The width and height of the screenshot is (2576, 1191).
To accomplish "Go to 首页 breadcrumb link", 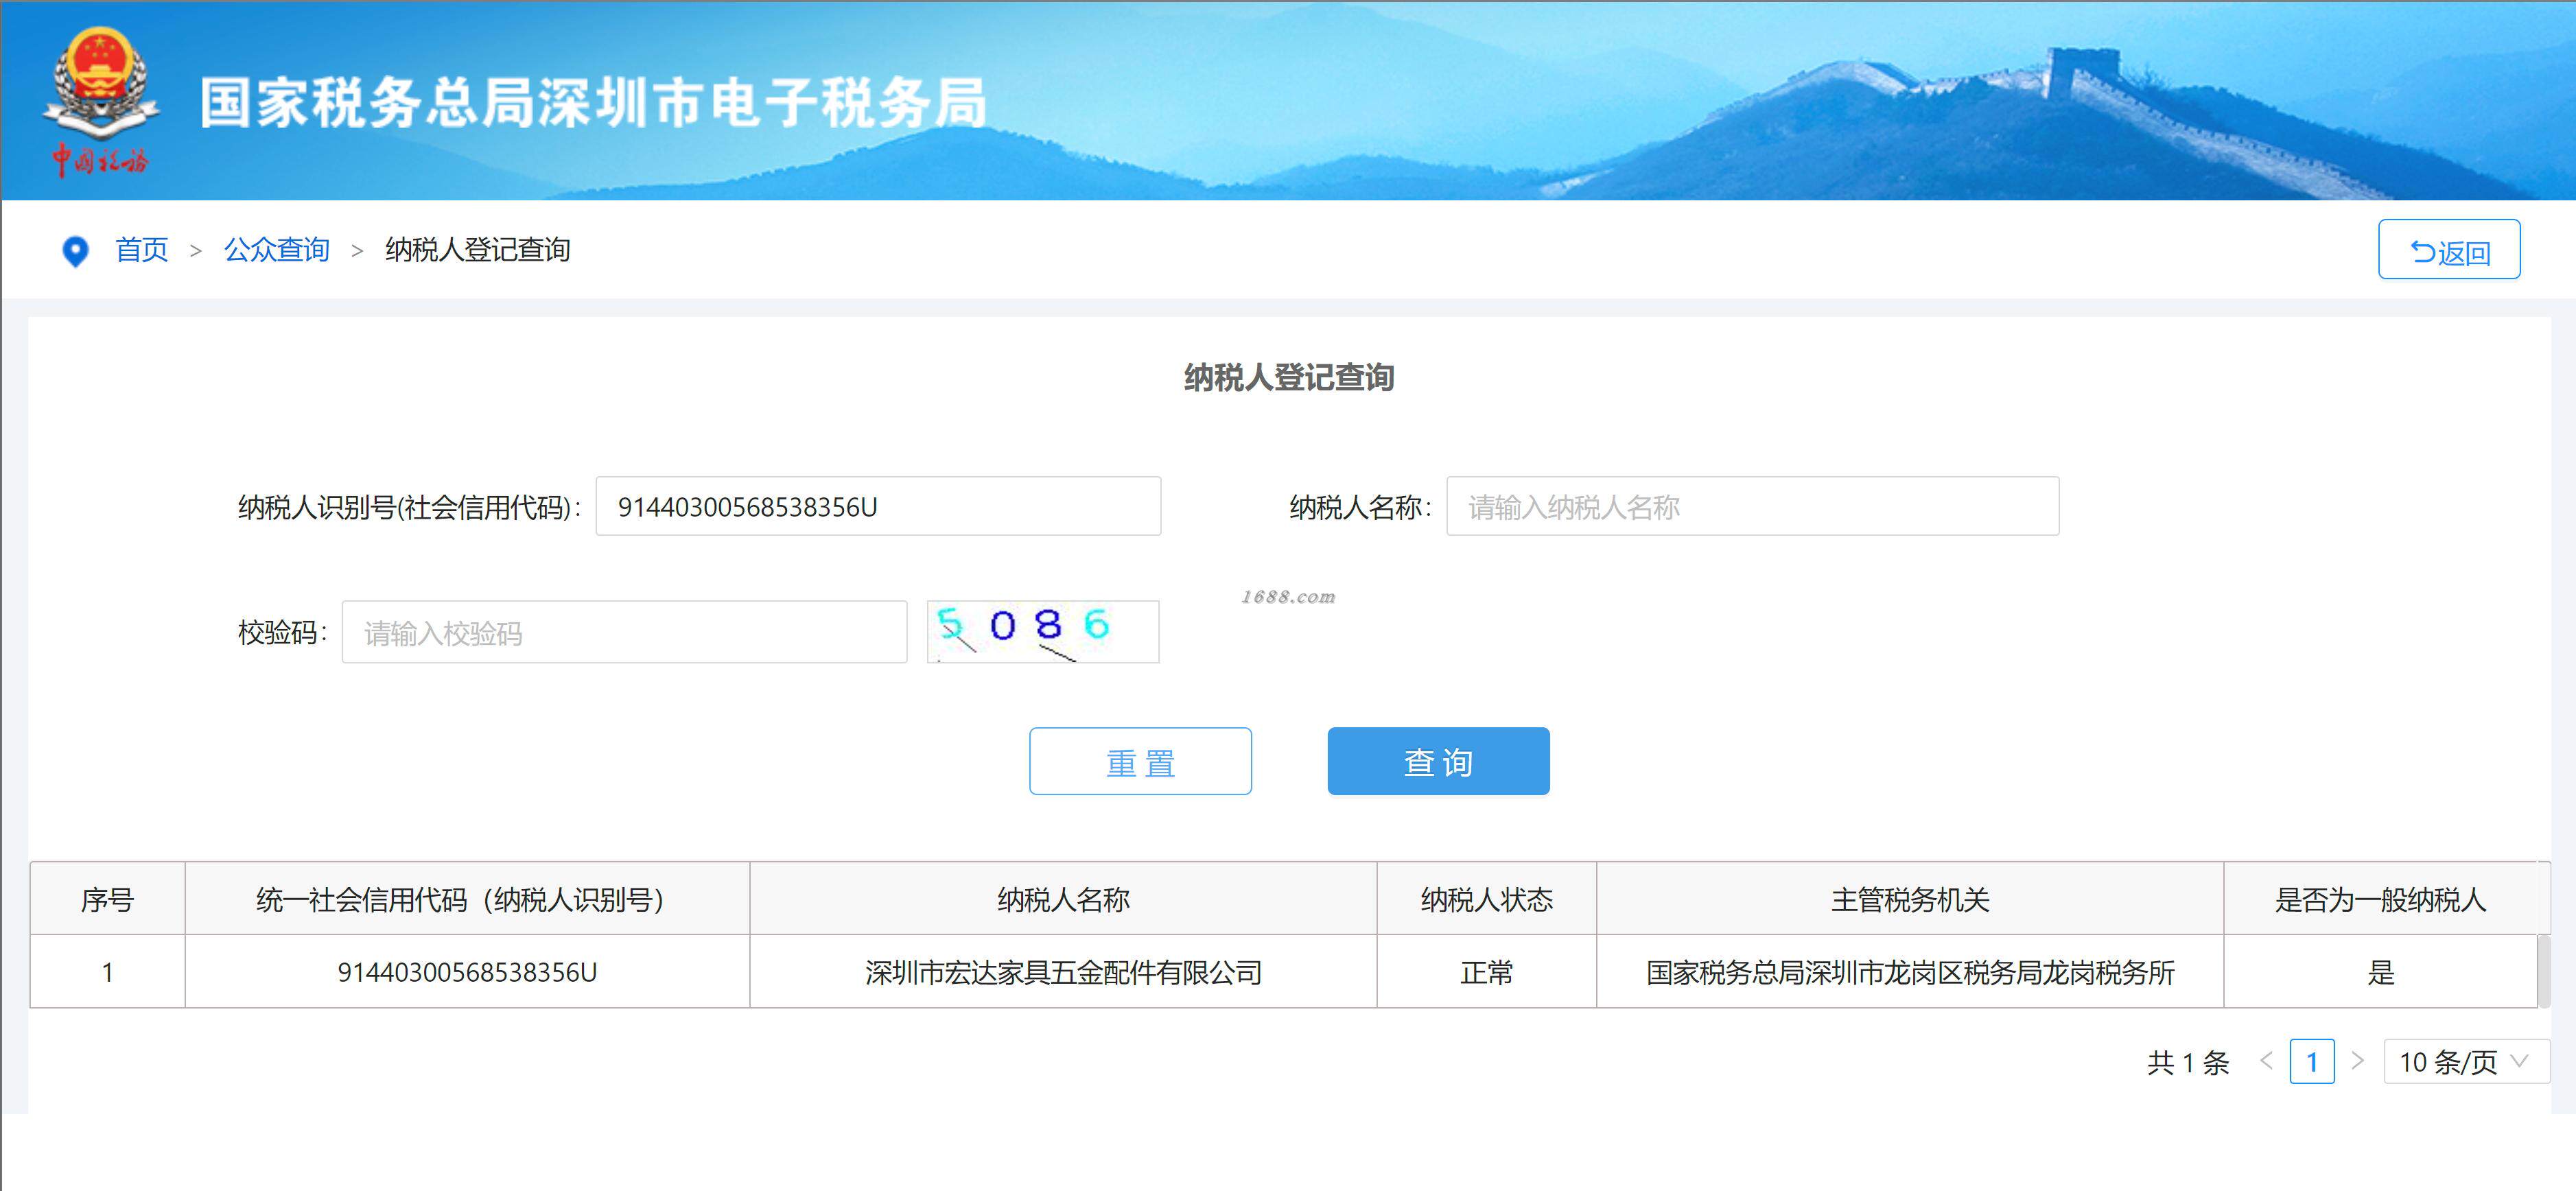I will [141, 250].
